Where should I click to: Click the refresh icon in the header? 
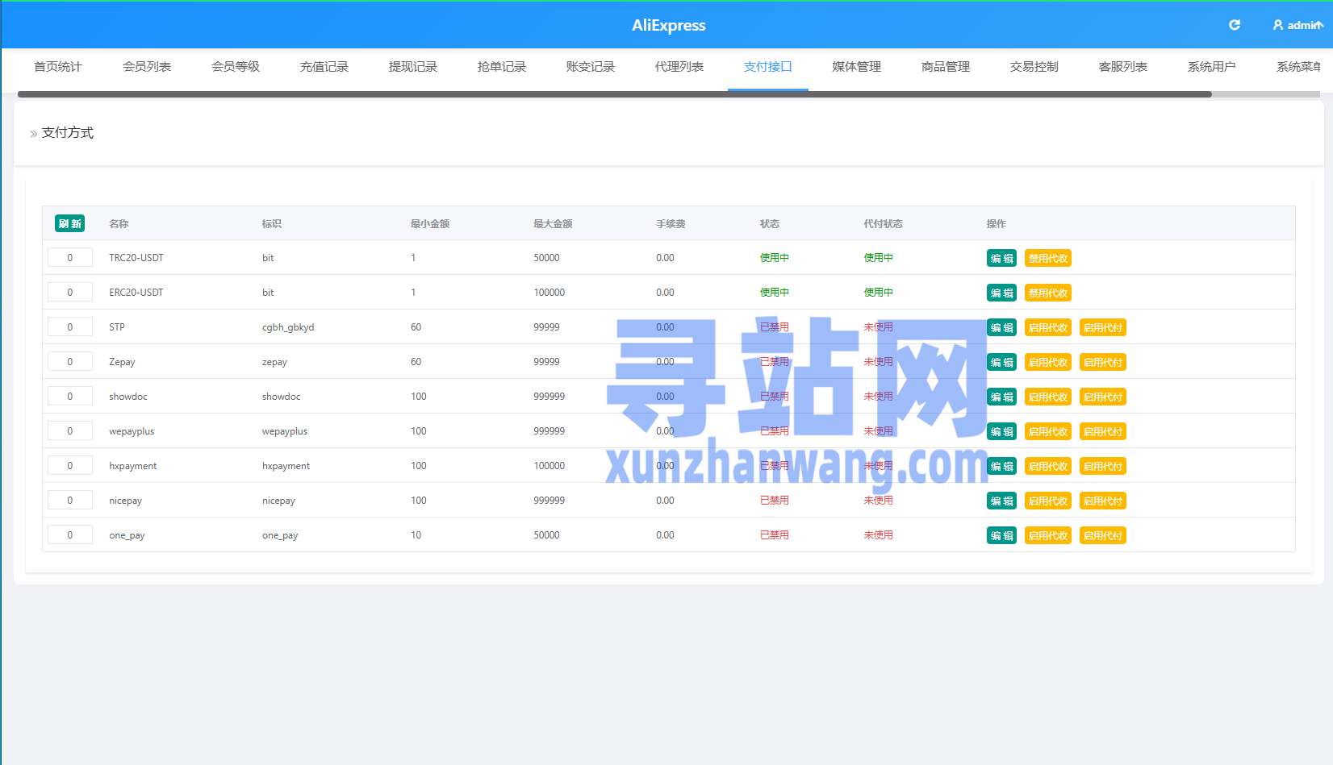tap(1234, 25)
